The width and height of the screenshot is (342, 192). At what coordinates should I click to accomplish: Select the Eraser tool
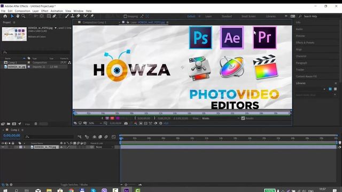(79, 16)
